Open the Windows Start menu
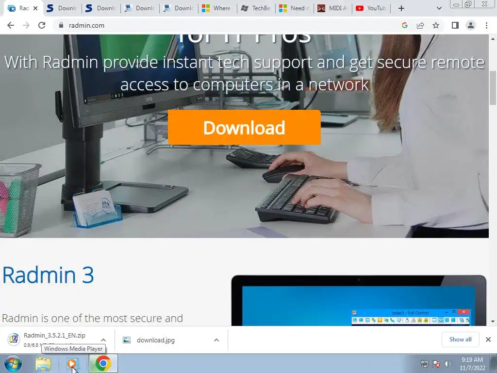This screenshot has height=373, width=497. pos(13,363)
